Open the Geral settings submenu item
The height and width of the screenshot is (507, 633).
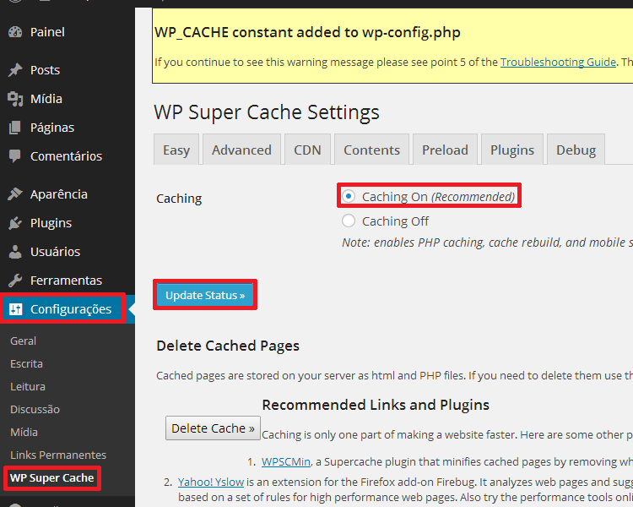pyautogui.click(x=24, y=341)
